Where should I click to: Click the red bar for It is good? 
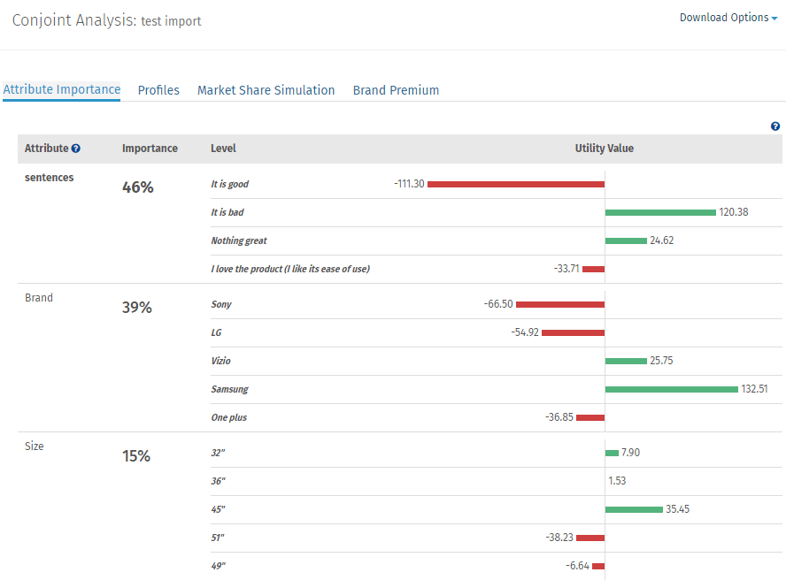point(516,184)
